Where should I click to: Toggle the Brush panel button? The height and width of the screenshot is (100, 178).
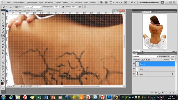pyautogui.click(x=16, y=7)
